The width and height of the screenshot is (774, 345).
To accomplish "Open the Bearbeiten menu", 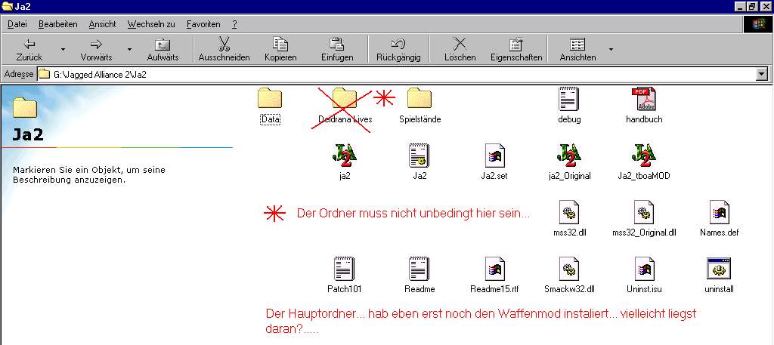I will [x=57, y=24].
